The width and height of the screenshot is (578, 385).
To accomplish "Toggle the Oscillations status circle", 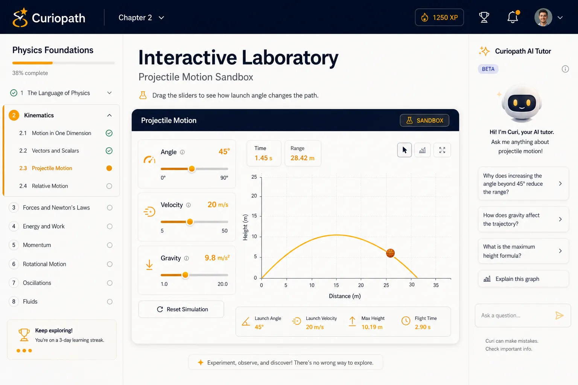I will [110, 283].
